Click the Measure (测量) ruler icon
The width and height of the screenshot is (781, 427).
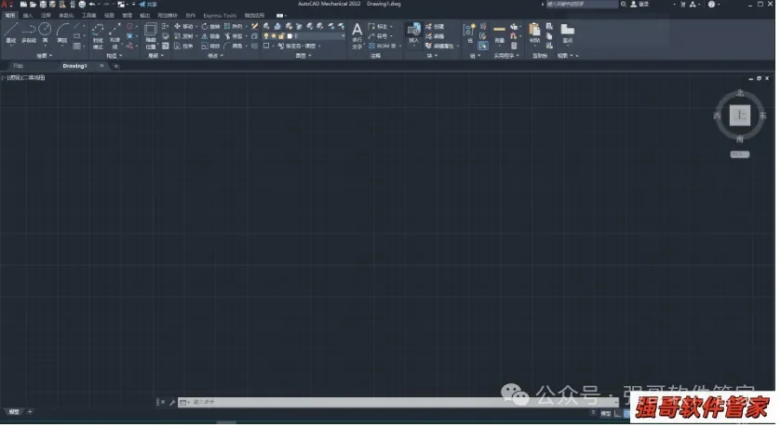click(499, 32)
